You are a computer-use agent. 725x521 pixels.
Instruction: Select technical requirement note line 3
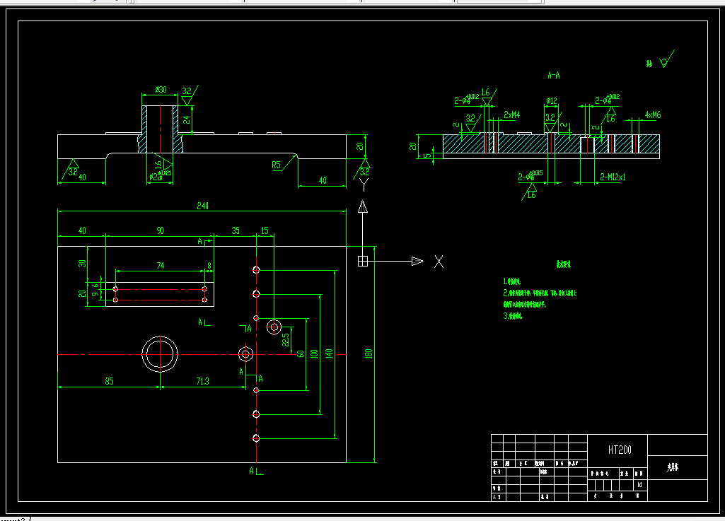tap(513, 316)
